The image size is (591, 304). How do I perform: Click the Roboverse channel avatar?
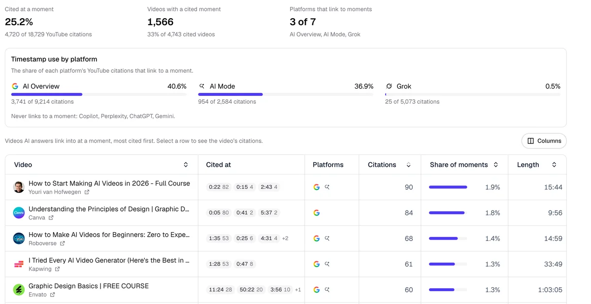click(19, 238)
